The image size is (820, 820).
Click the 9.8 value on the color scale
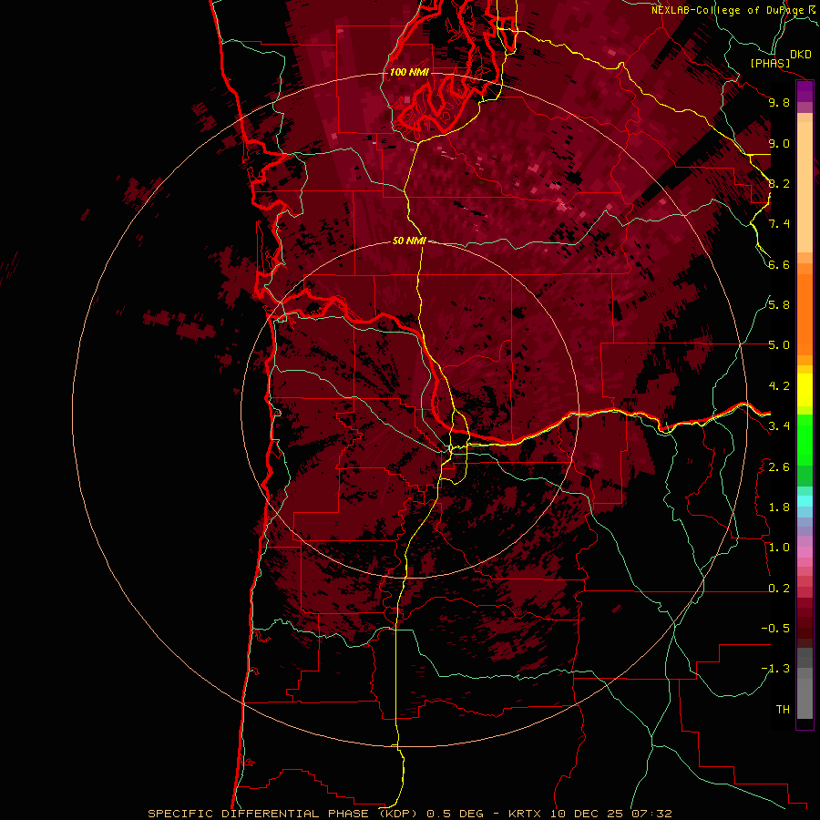coord(779,102)
